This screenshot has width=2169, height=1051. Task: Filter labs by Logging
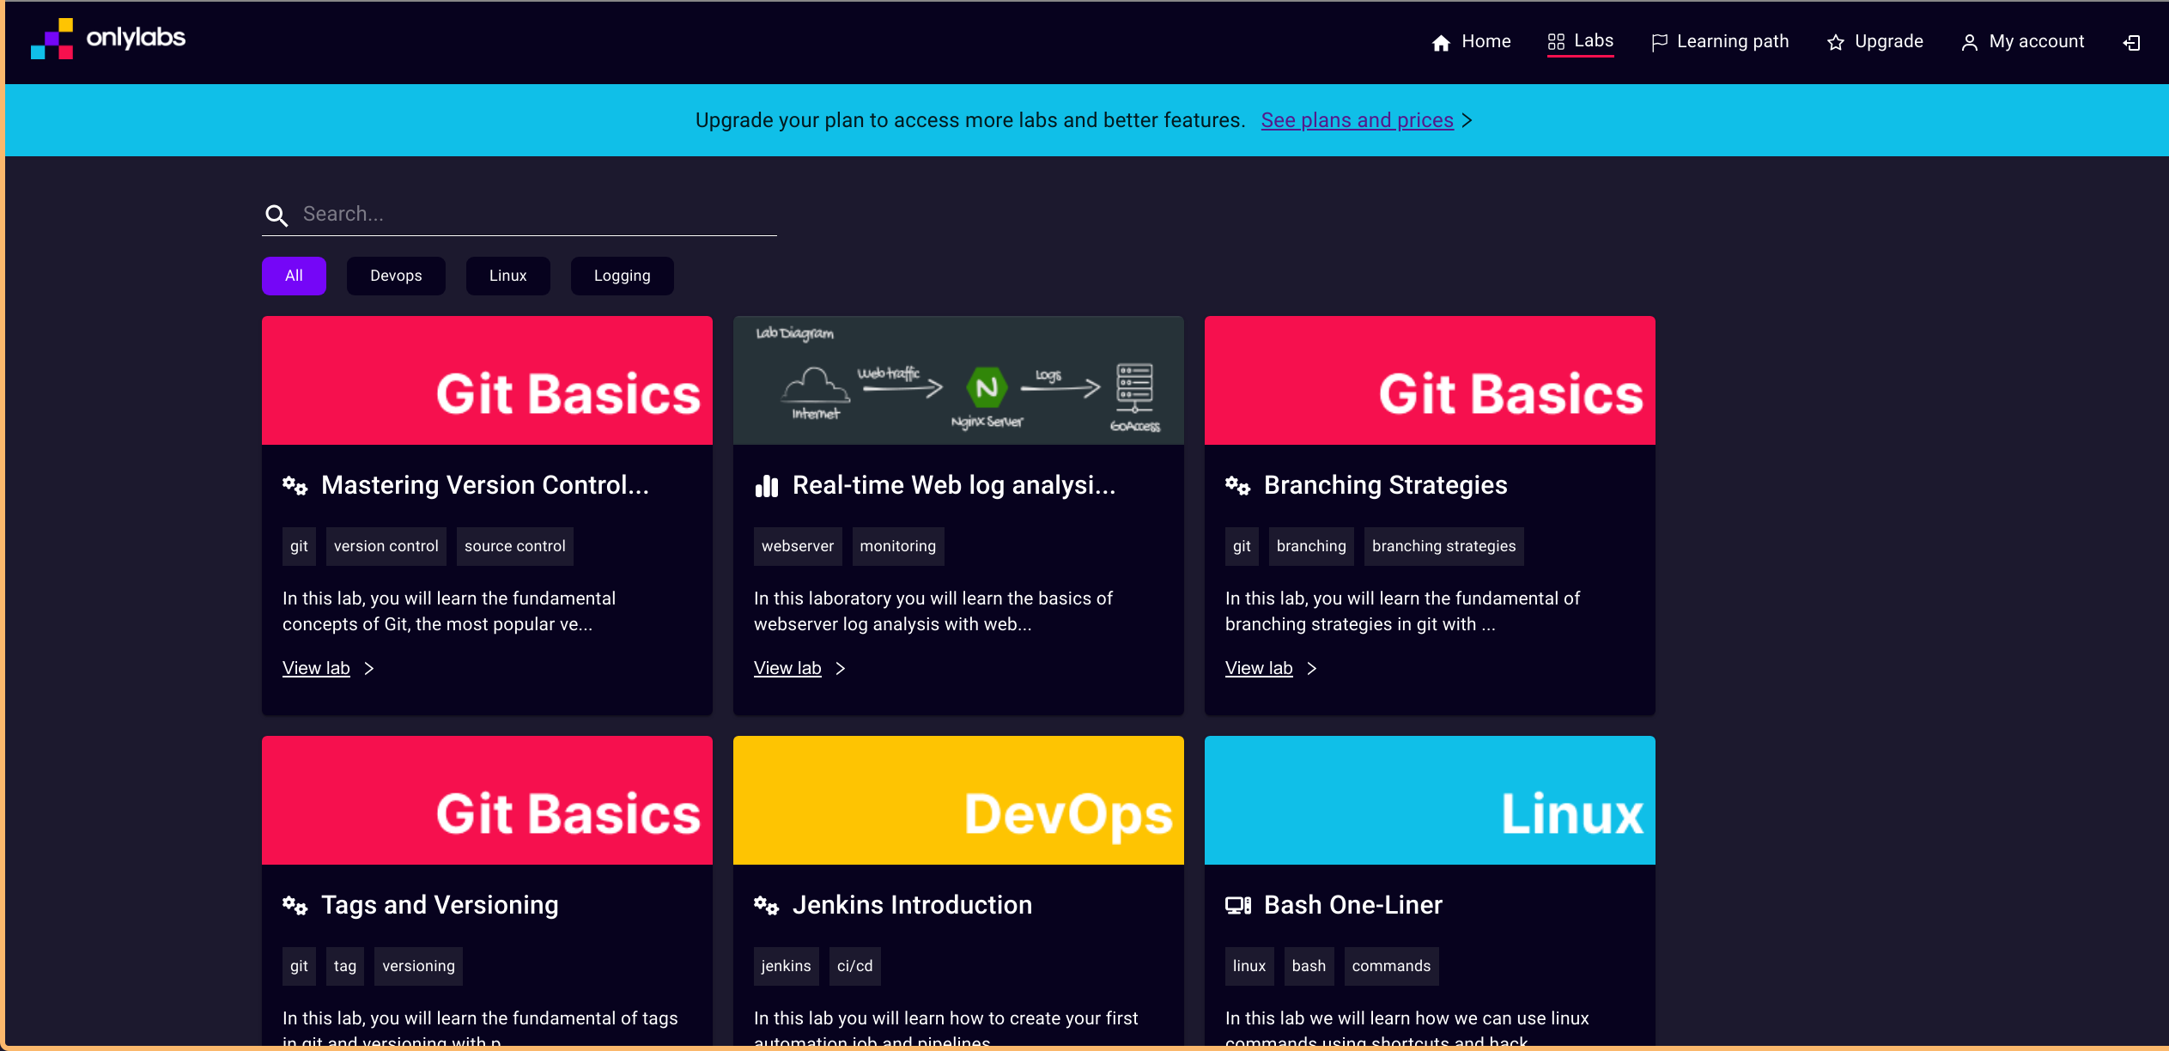622,276
